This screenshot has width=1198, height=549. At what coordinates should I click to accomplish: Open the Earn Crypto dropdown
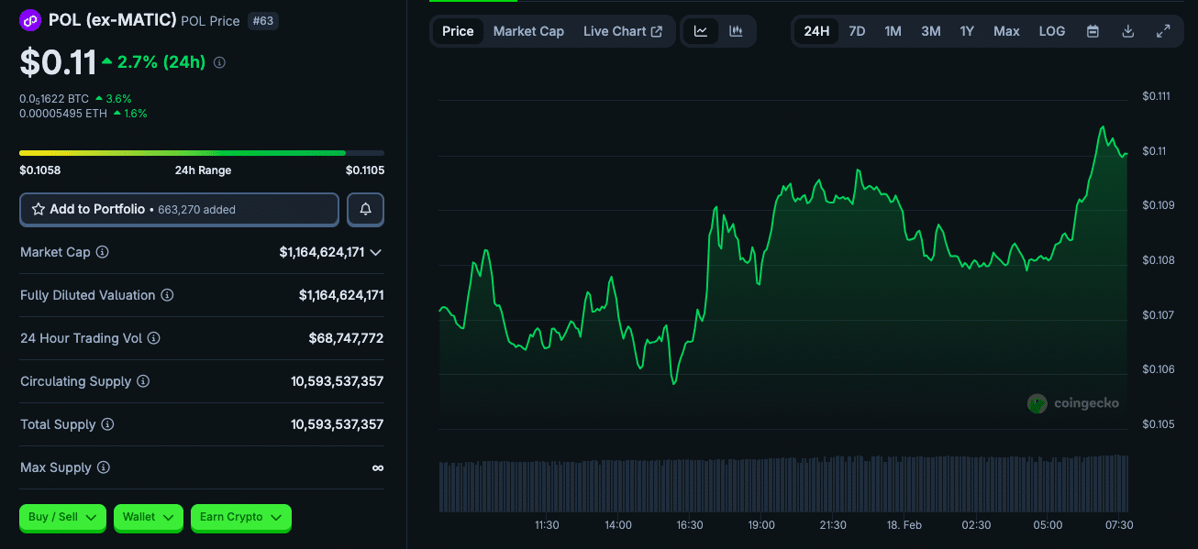pyautogui.click(x=240, y=517)
